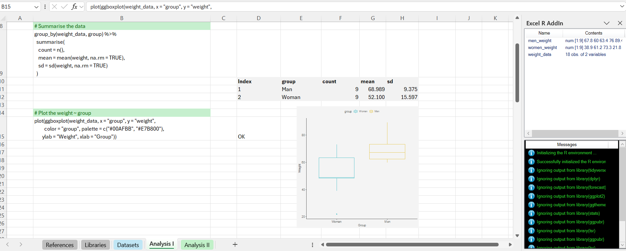The image size is (626, 251).
Task: Expand the formula bar
Action: (x=622, y=7)
